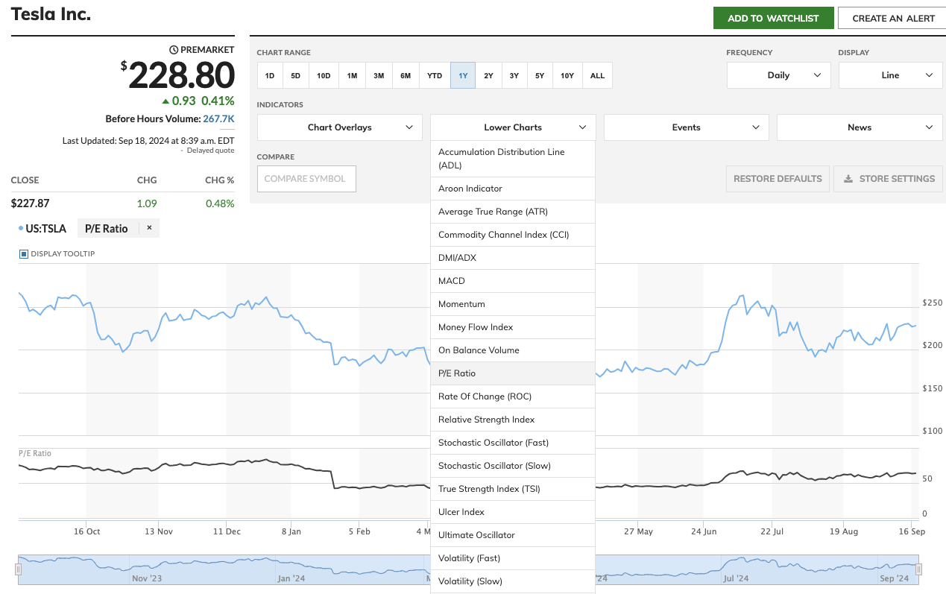Click the blue range navigator area
Viewport: 946px width, 594px height.
468,569
